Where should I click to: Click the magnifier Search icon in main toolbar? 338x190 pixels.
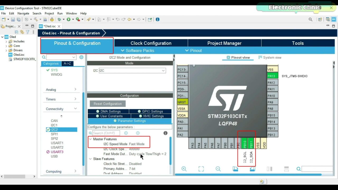[311, 20]
